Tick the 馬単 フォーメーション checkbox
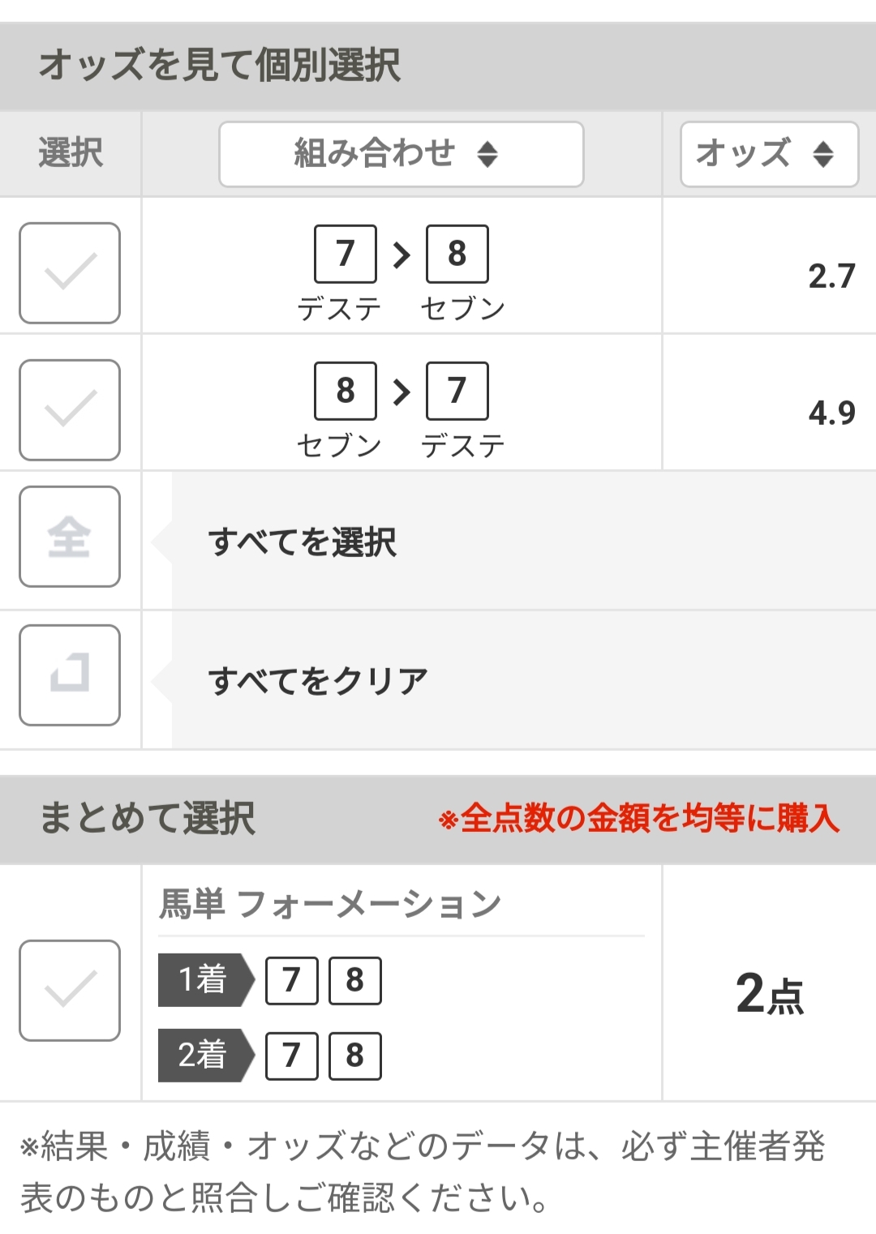Image resolution: width=876 pixels, height=1234 pixels. tap(70, 990)
